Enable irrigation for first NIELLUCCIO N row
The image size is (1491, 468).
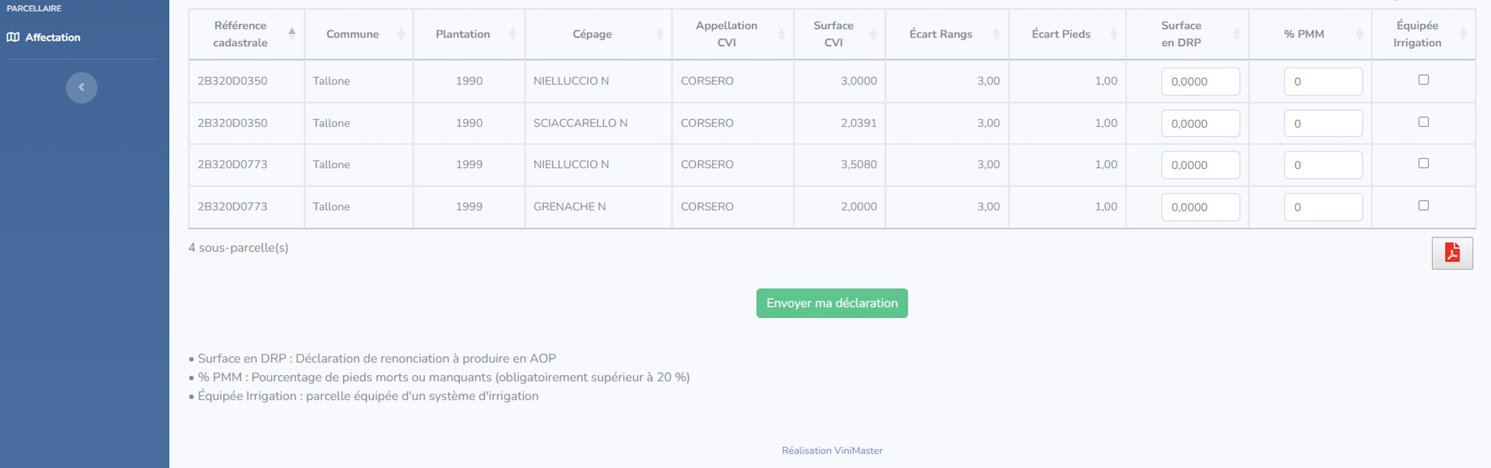1423,80
